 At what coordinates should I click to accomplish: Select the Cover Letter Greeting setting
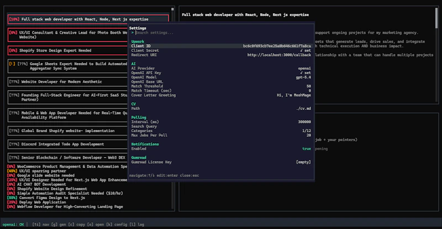(x=221, y=95)
